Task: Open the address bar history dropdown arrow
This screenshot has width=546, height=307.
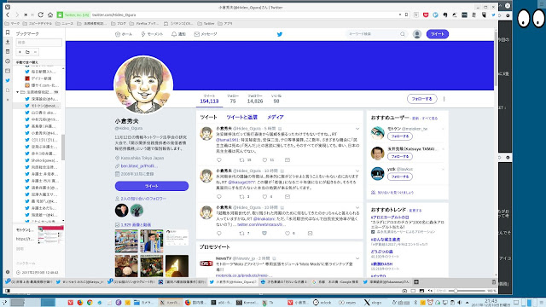Action: (400, 15)
